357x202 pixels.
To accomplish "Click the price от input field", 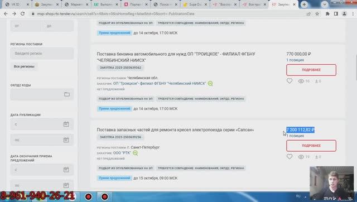I will (26, 26).
